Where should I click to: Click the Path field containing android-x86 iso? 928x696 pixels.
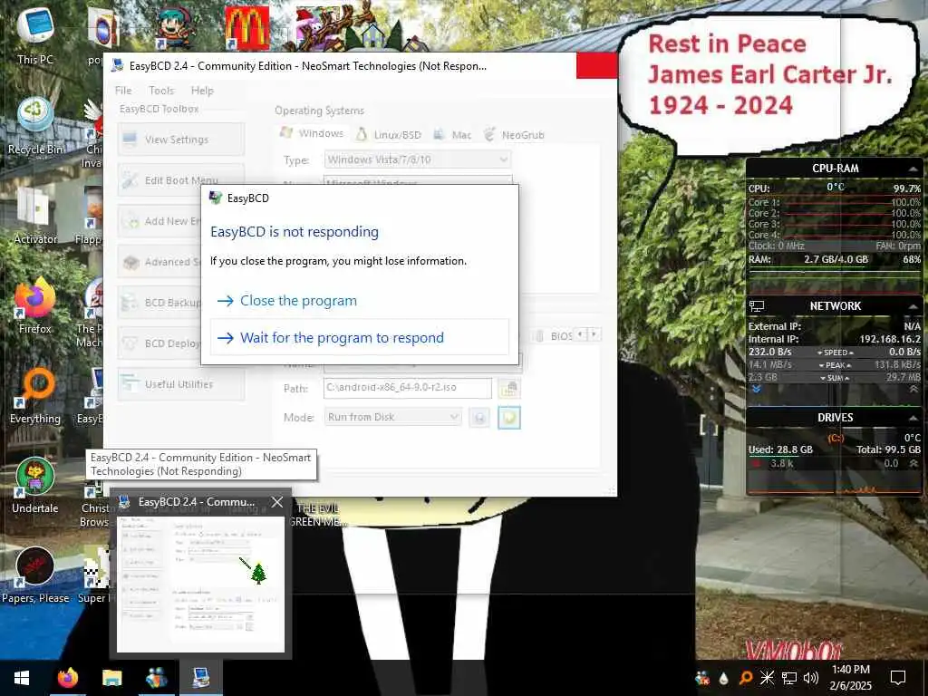point(407,388)
